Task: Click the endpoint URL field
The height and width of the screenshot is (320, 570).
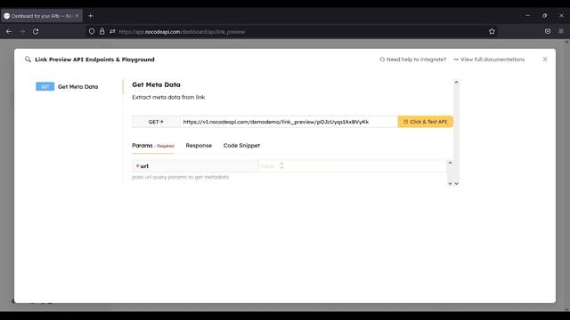Action: tap(289, 122)
